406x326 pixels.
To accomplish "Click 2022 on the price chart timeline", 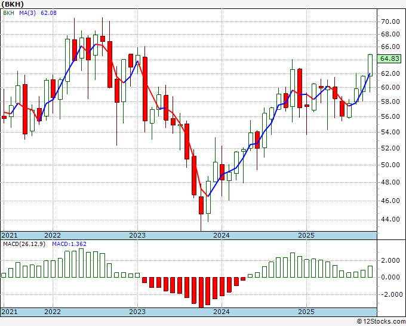I will 53,235.
